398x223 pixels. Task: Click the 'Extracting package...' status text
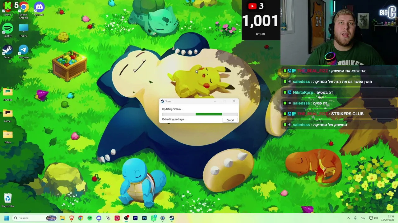pos(174,119)
